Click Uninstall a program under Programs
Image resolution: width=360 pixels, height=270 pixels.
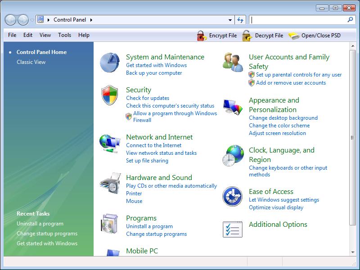pyautogui.click(x=149, y=226)
